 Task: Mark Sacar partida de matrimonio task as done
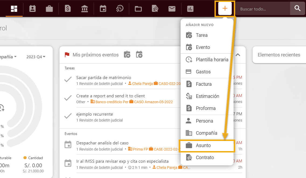pyautogui.click(x=68, y=80)
